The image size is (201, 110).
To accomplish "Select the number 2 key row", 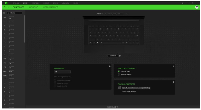I will tap(13, 88).
